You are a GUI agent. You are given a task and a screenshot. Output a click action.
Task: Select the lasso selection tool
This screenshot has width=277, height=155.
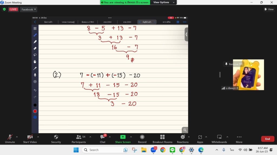tap(35, 55)
